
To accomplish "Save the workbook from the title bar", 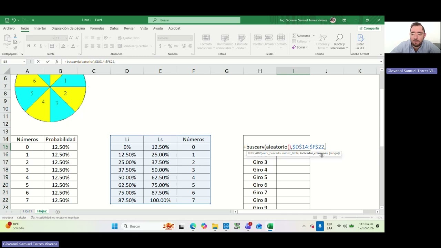I will coord(7,20).
